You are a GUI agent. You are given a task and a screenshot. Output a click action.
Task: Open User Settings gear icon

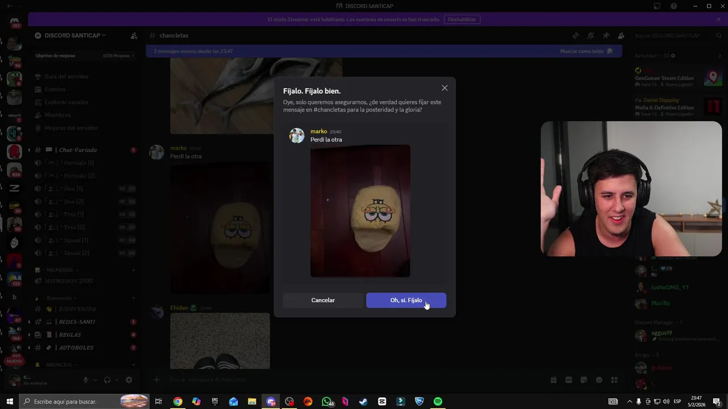click(x=129, y=380)
